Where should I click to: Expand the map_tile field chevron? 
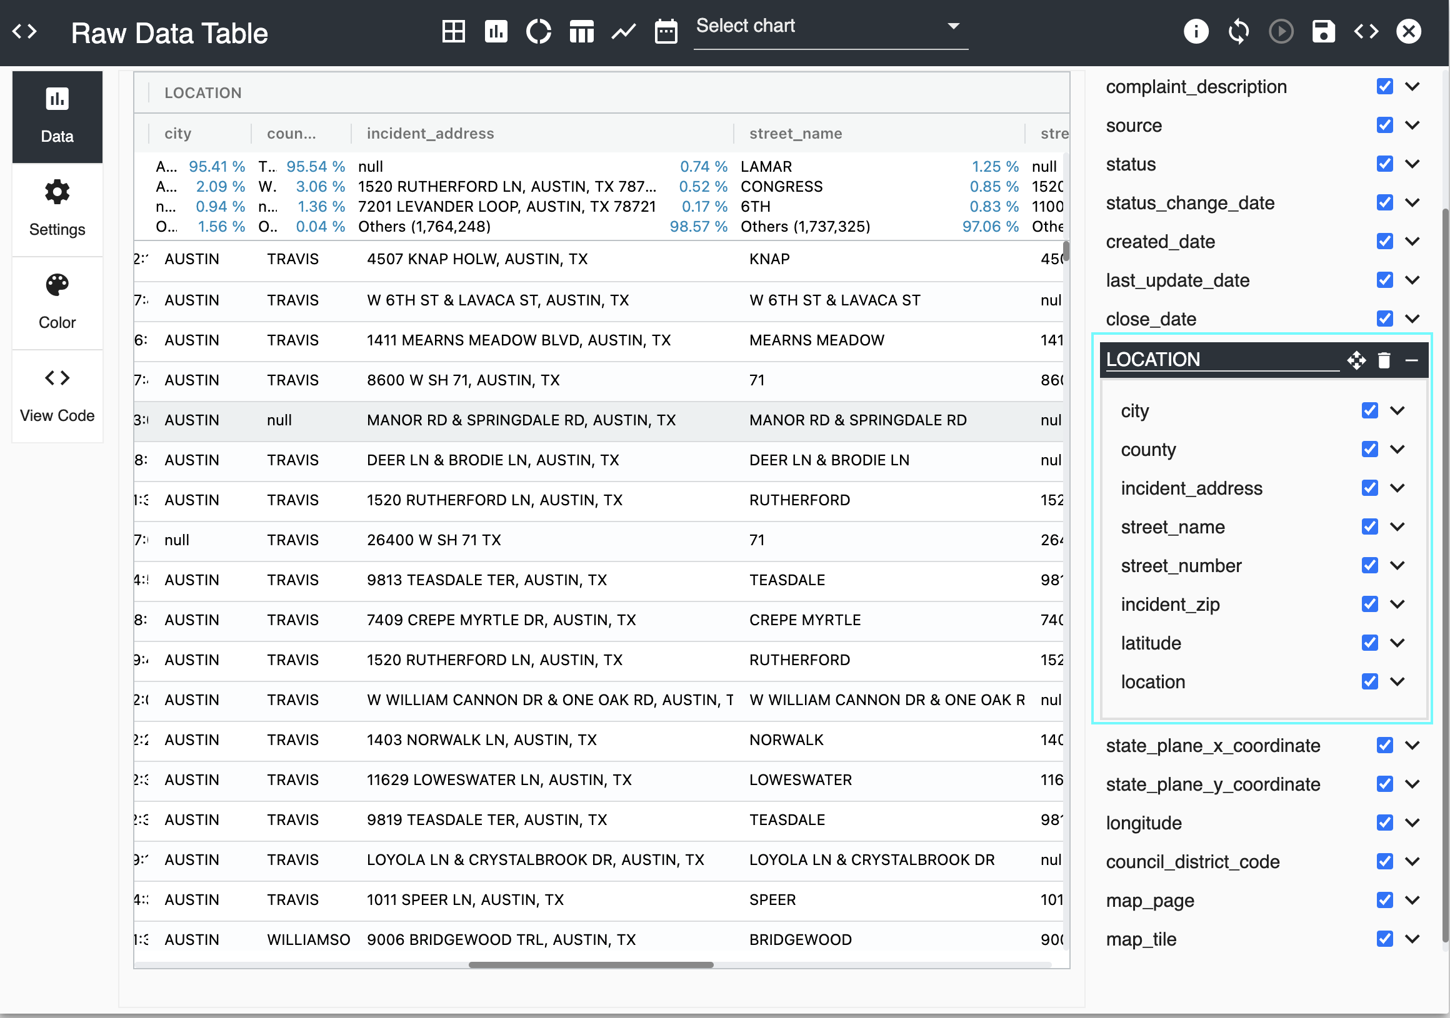(x=1412, y=939)
